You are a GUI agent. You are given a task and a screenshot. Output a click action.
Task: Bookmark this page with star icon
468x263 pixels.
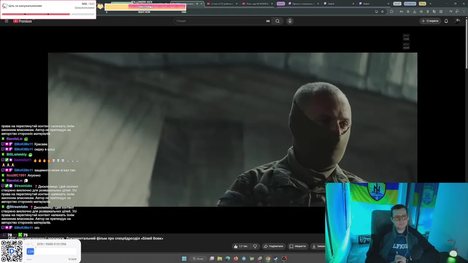pyautogui.click(x=382, y=11)
